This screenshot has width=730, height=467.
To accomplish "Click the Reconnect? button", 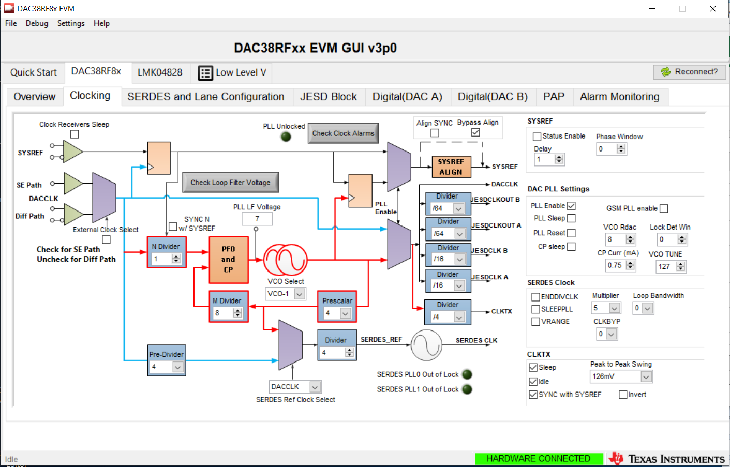I will pos(690,72).
